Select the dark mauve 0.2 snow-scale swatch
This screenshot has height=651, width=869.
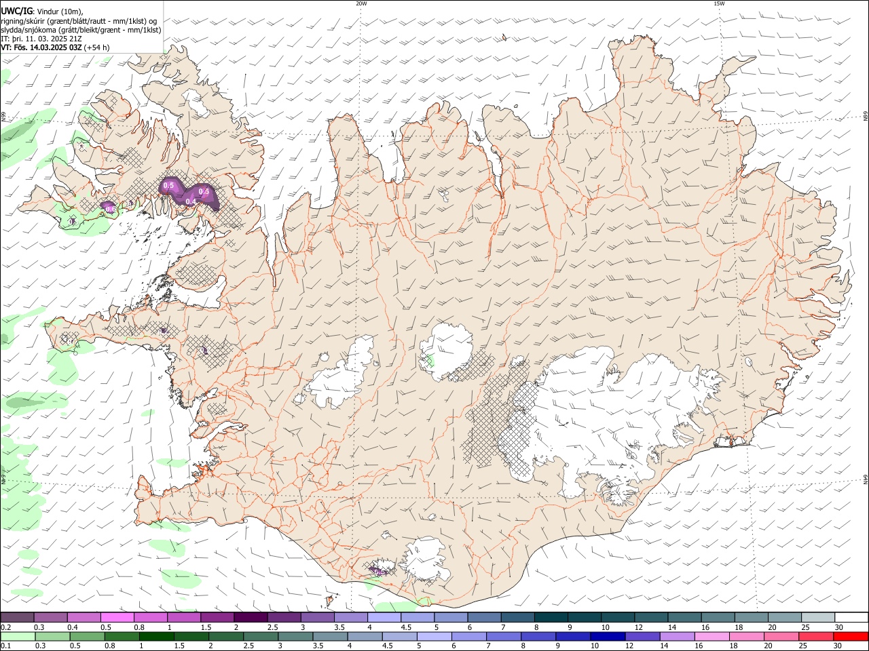[x=17, y=617]
